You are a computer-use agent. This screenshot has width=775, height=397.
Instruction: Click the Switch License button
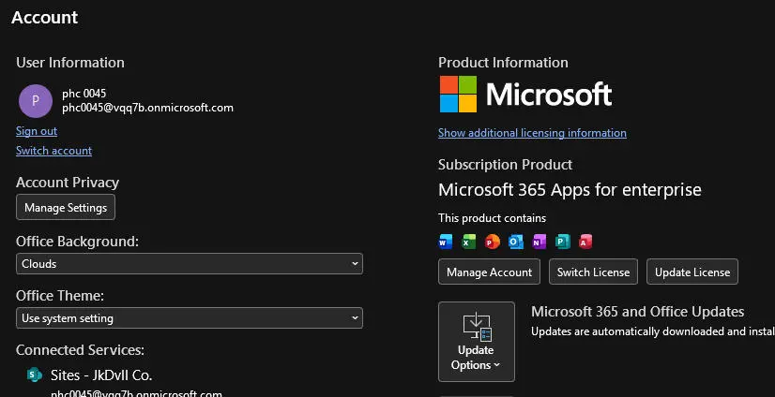594,272
